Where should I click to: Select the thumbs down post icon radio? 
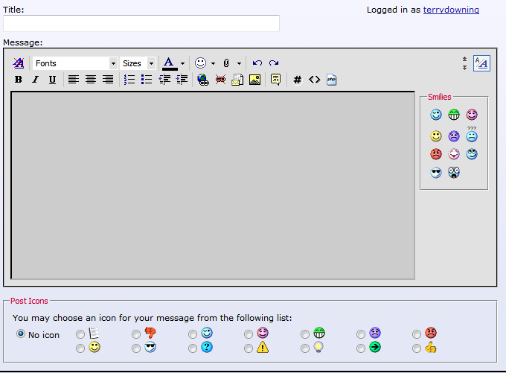click(x=136, y=334)
